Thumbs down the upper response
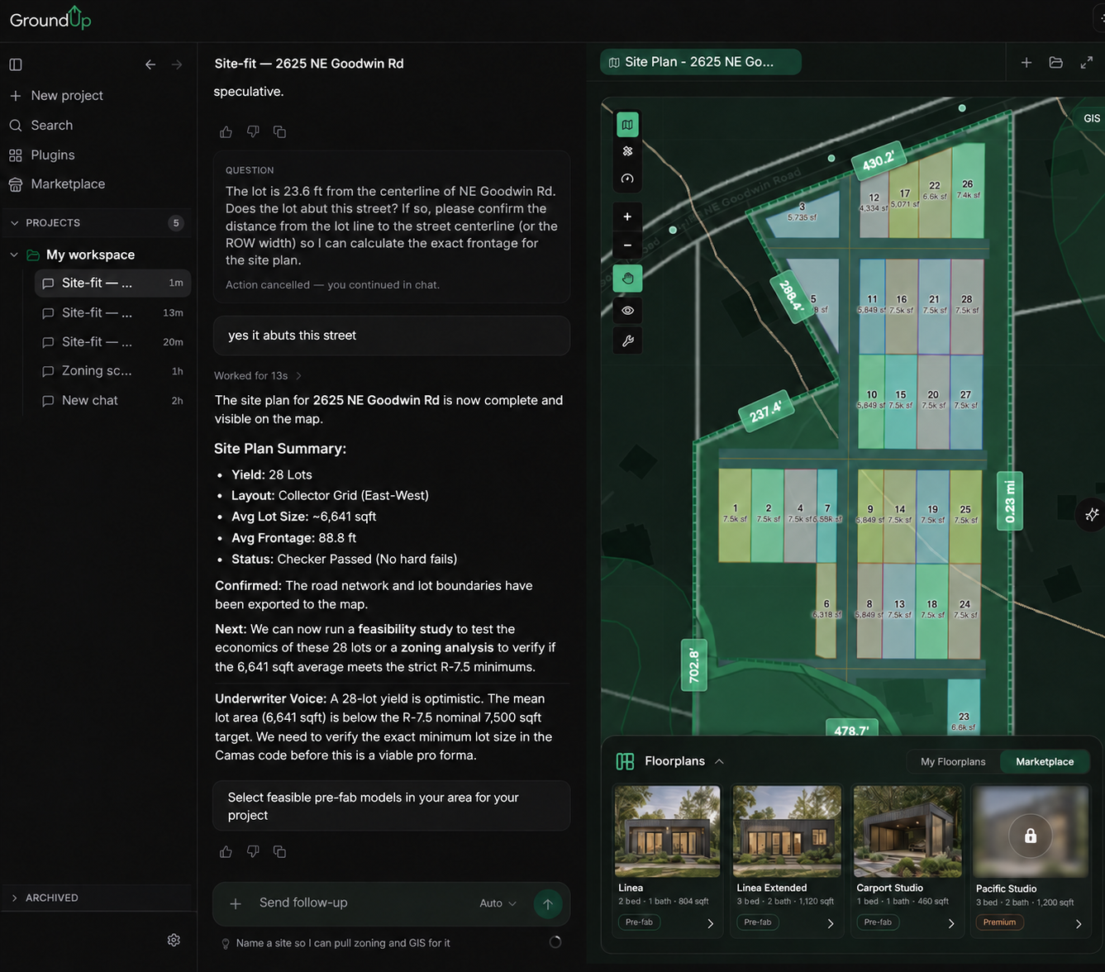This screenshot has width=1105, height=972. (253, 131)
